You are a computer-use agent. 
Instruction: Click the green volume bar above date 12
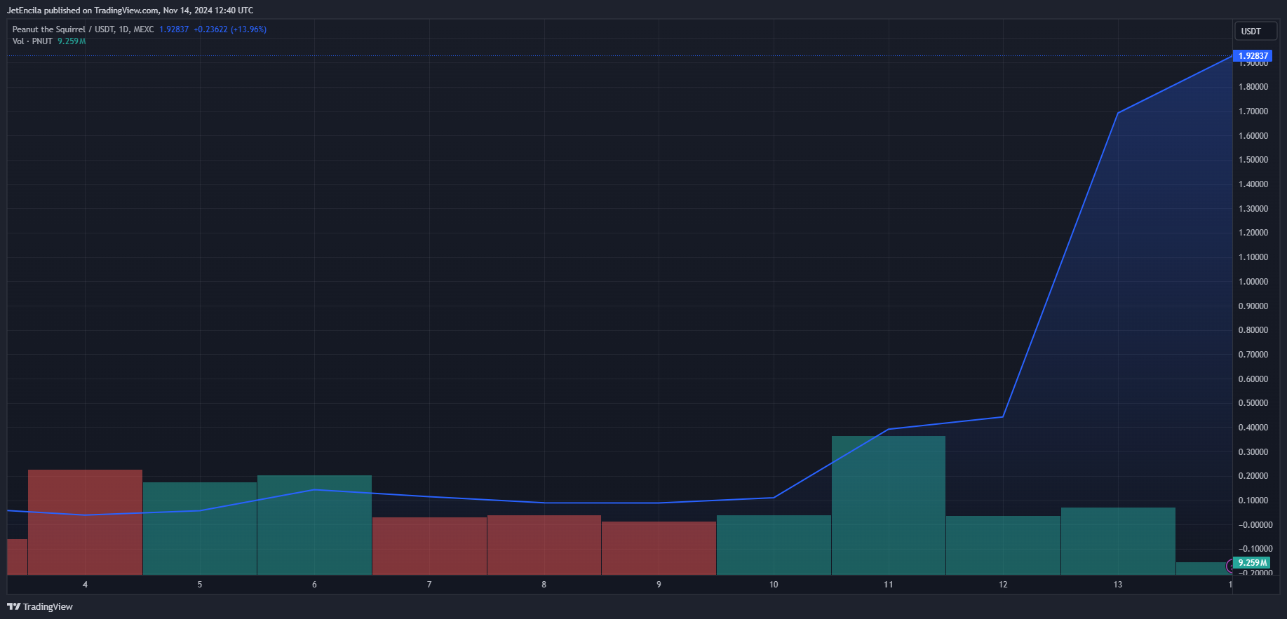pos(1003,545)
